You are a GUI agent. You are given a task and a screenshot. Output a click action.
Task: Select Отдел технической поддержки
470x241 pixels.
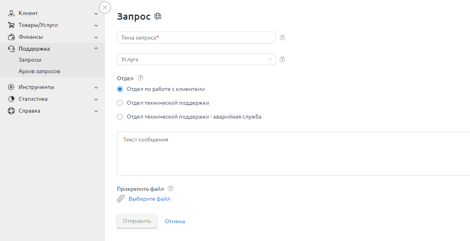point(120,103)
